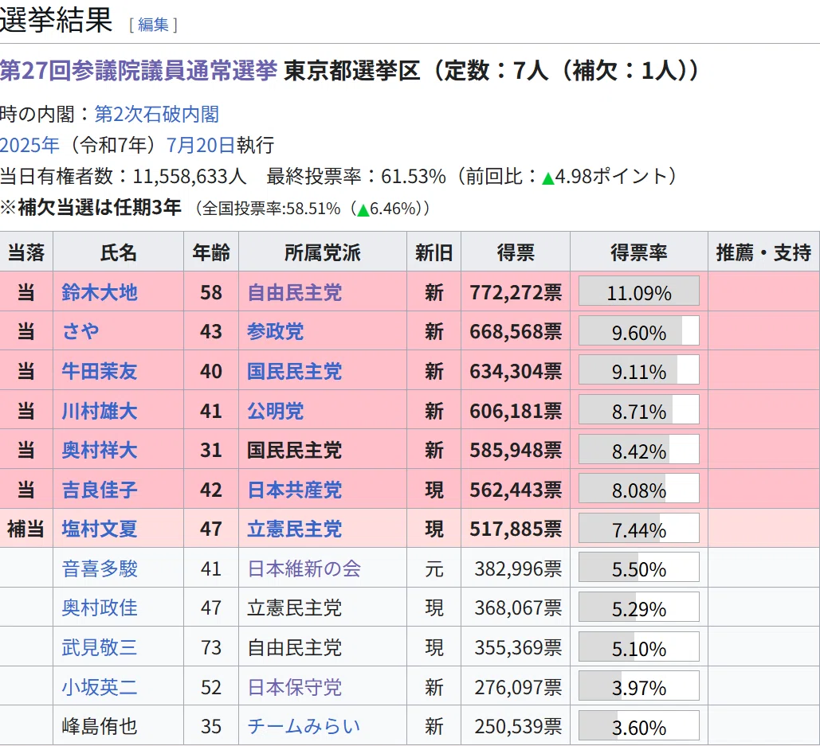Open the 公明党 party link
Viewport: 820px width, 746px height.
[276, 411]
